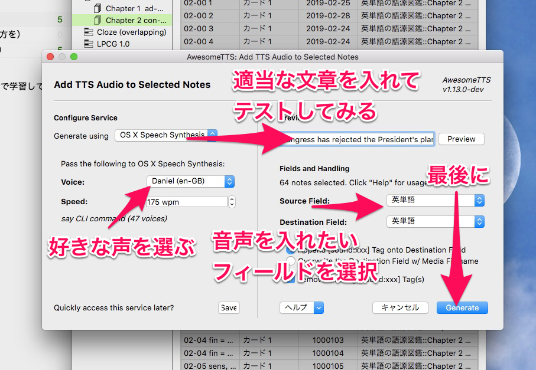Select row 02-00 3 in browser table
This screenshot has width=536, height=370.
(328, 29)
